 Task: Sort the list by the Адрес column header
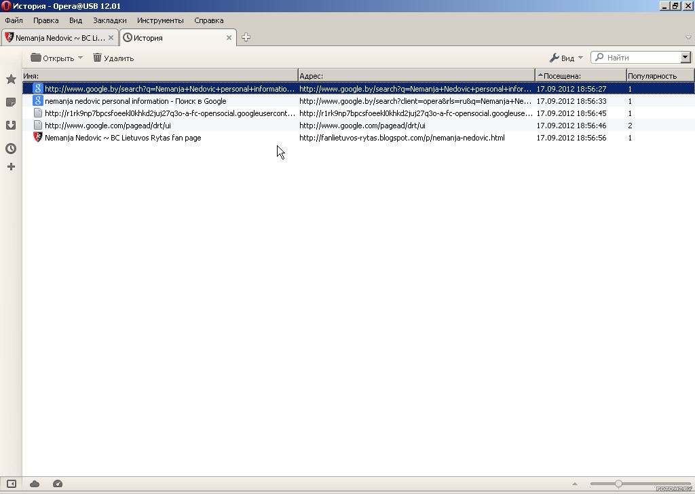coord(417,76)
